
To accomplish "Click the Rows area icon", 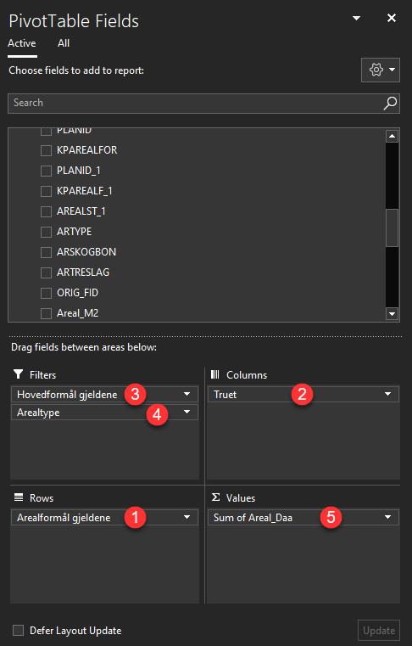I will point(19,497).
